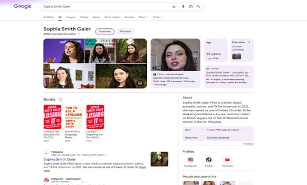Viewport: 307px width, 185px height.
Task: Expand the Education card chevron
Action: point(249,42)
